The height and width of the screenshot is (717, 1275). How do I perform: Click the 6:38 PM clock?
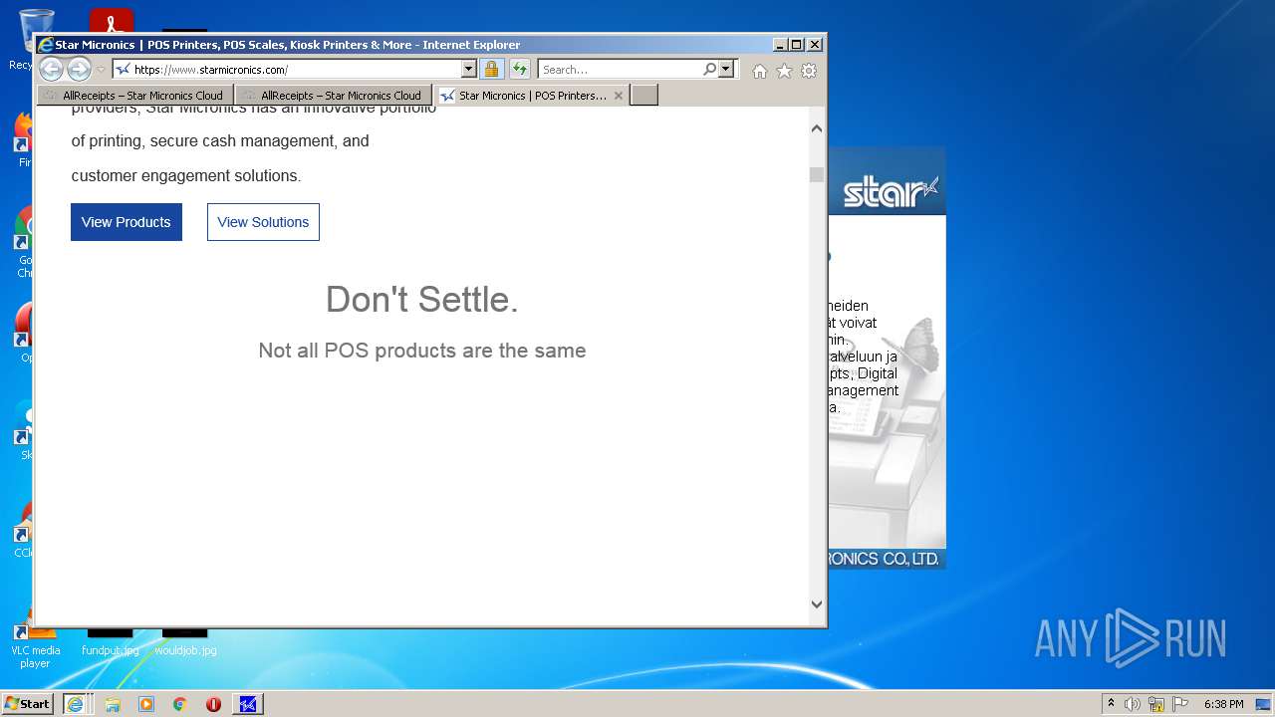pos(1223,704)
